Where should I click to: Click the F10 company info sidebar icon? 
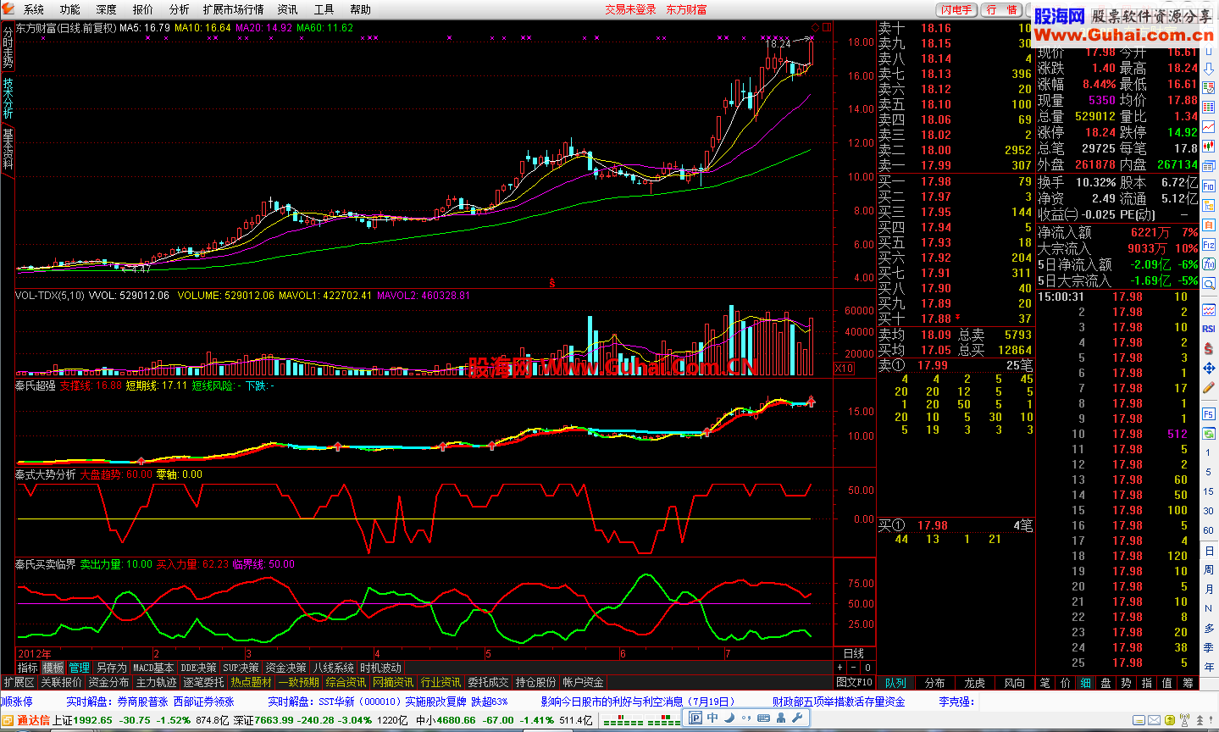click(1209, 187)
